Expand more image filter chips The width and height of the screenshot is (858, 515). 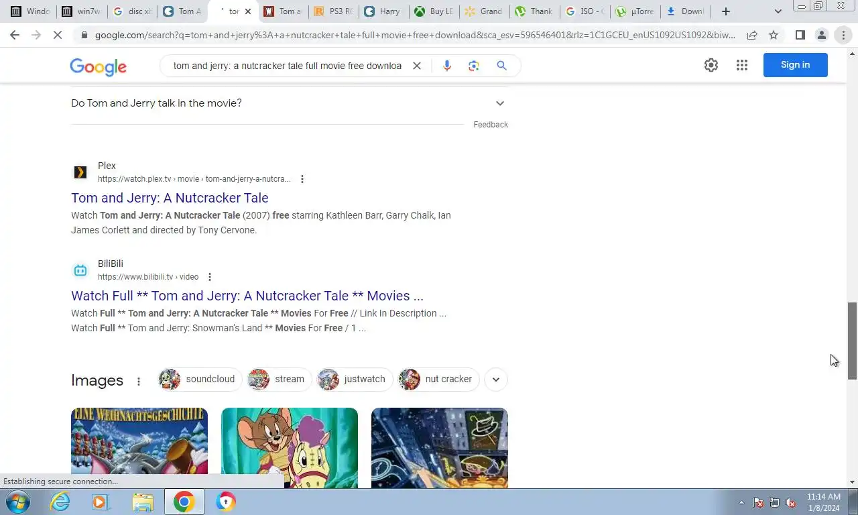495,379
